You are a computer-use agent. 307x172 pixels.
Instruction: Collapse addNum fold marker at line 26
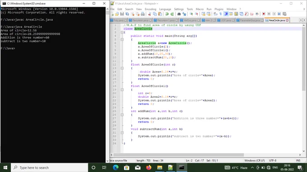click(x=122, y=115)
